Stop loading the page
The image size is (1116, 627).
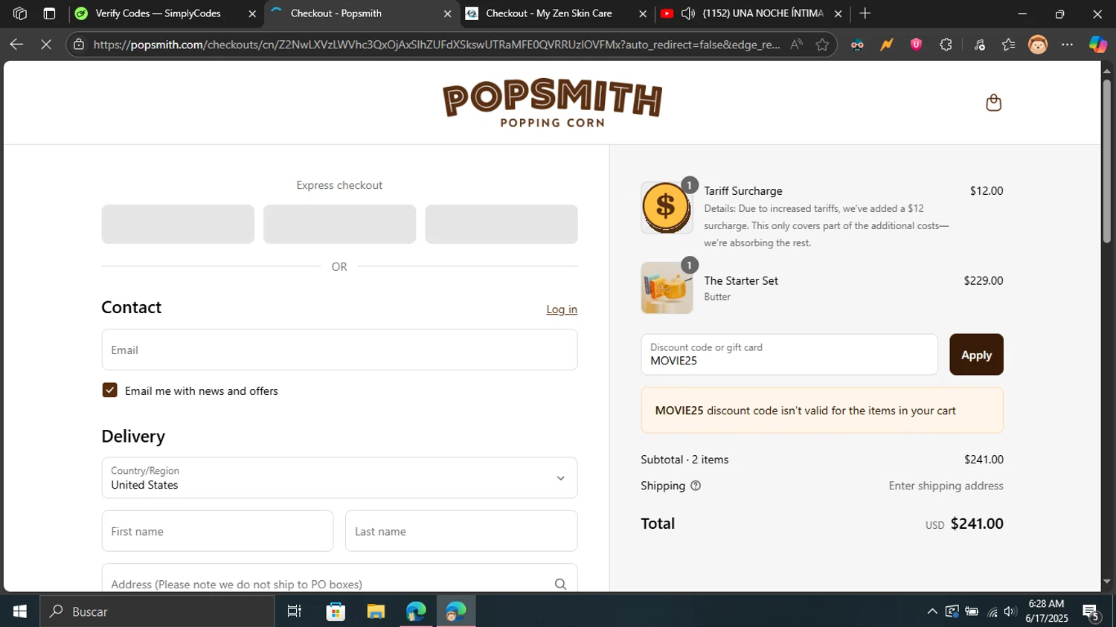(x=46, y=45)
